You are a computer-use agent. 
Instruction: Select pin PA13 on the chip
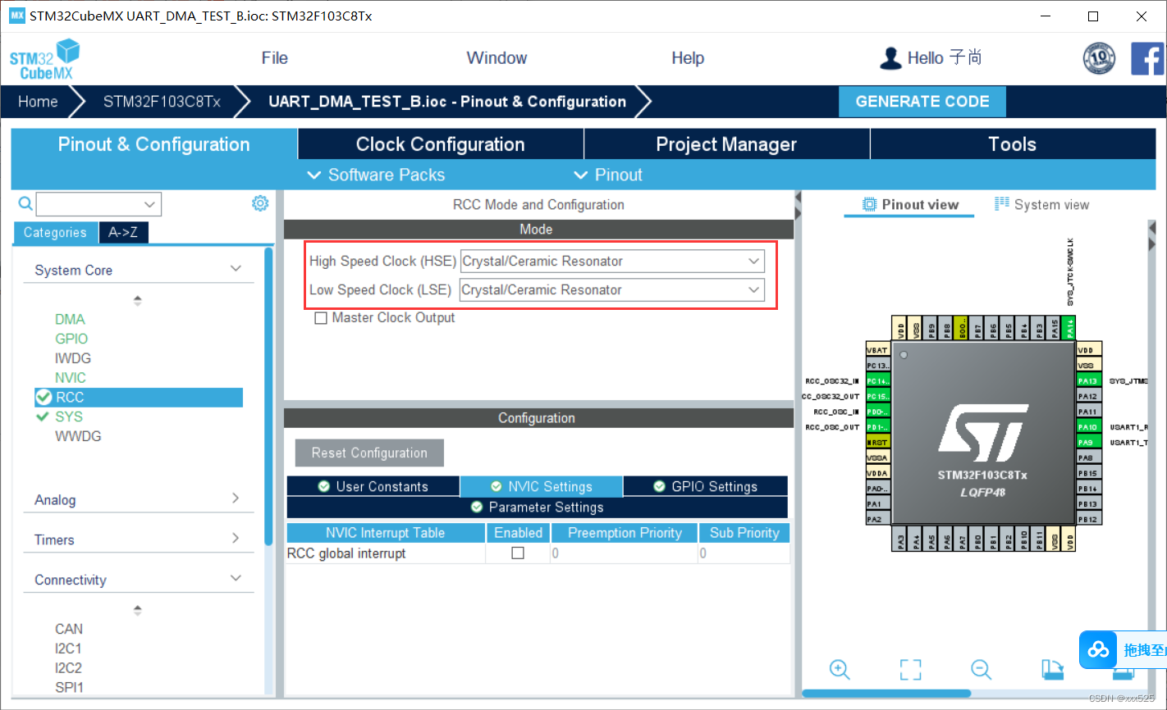point(1088,380)
